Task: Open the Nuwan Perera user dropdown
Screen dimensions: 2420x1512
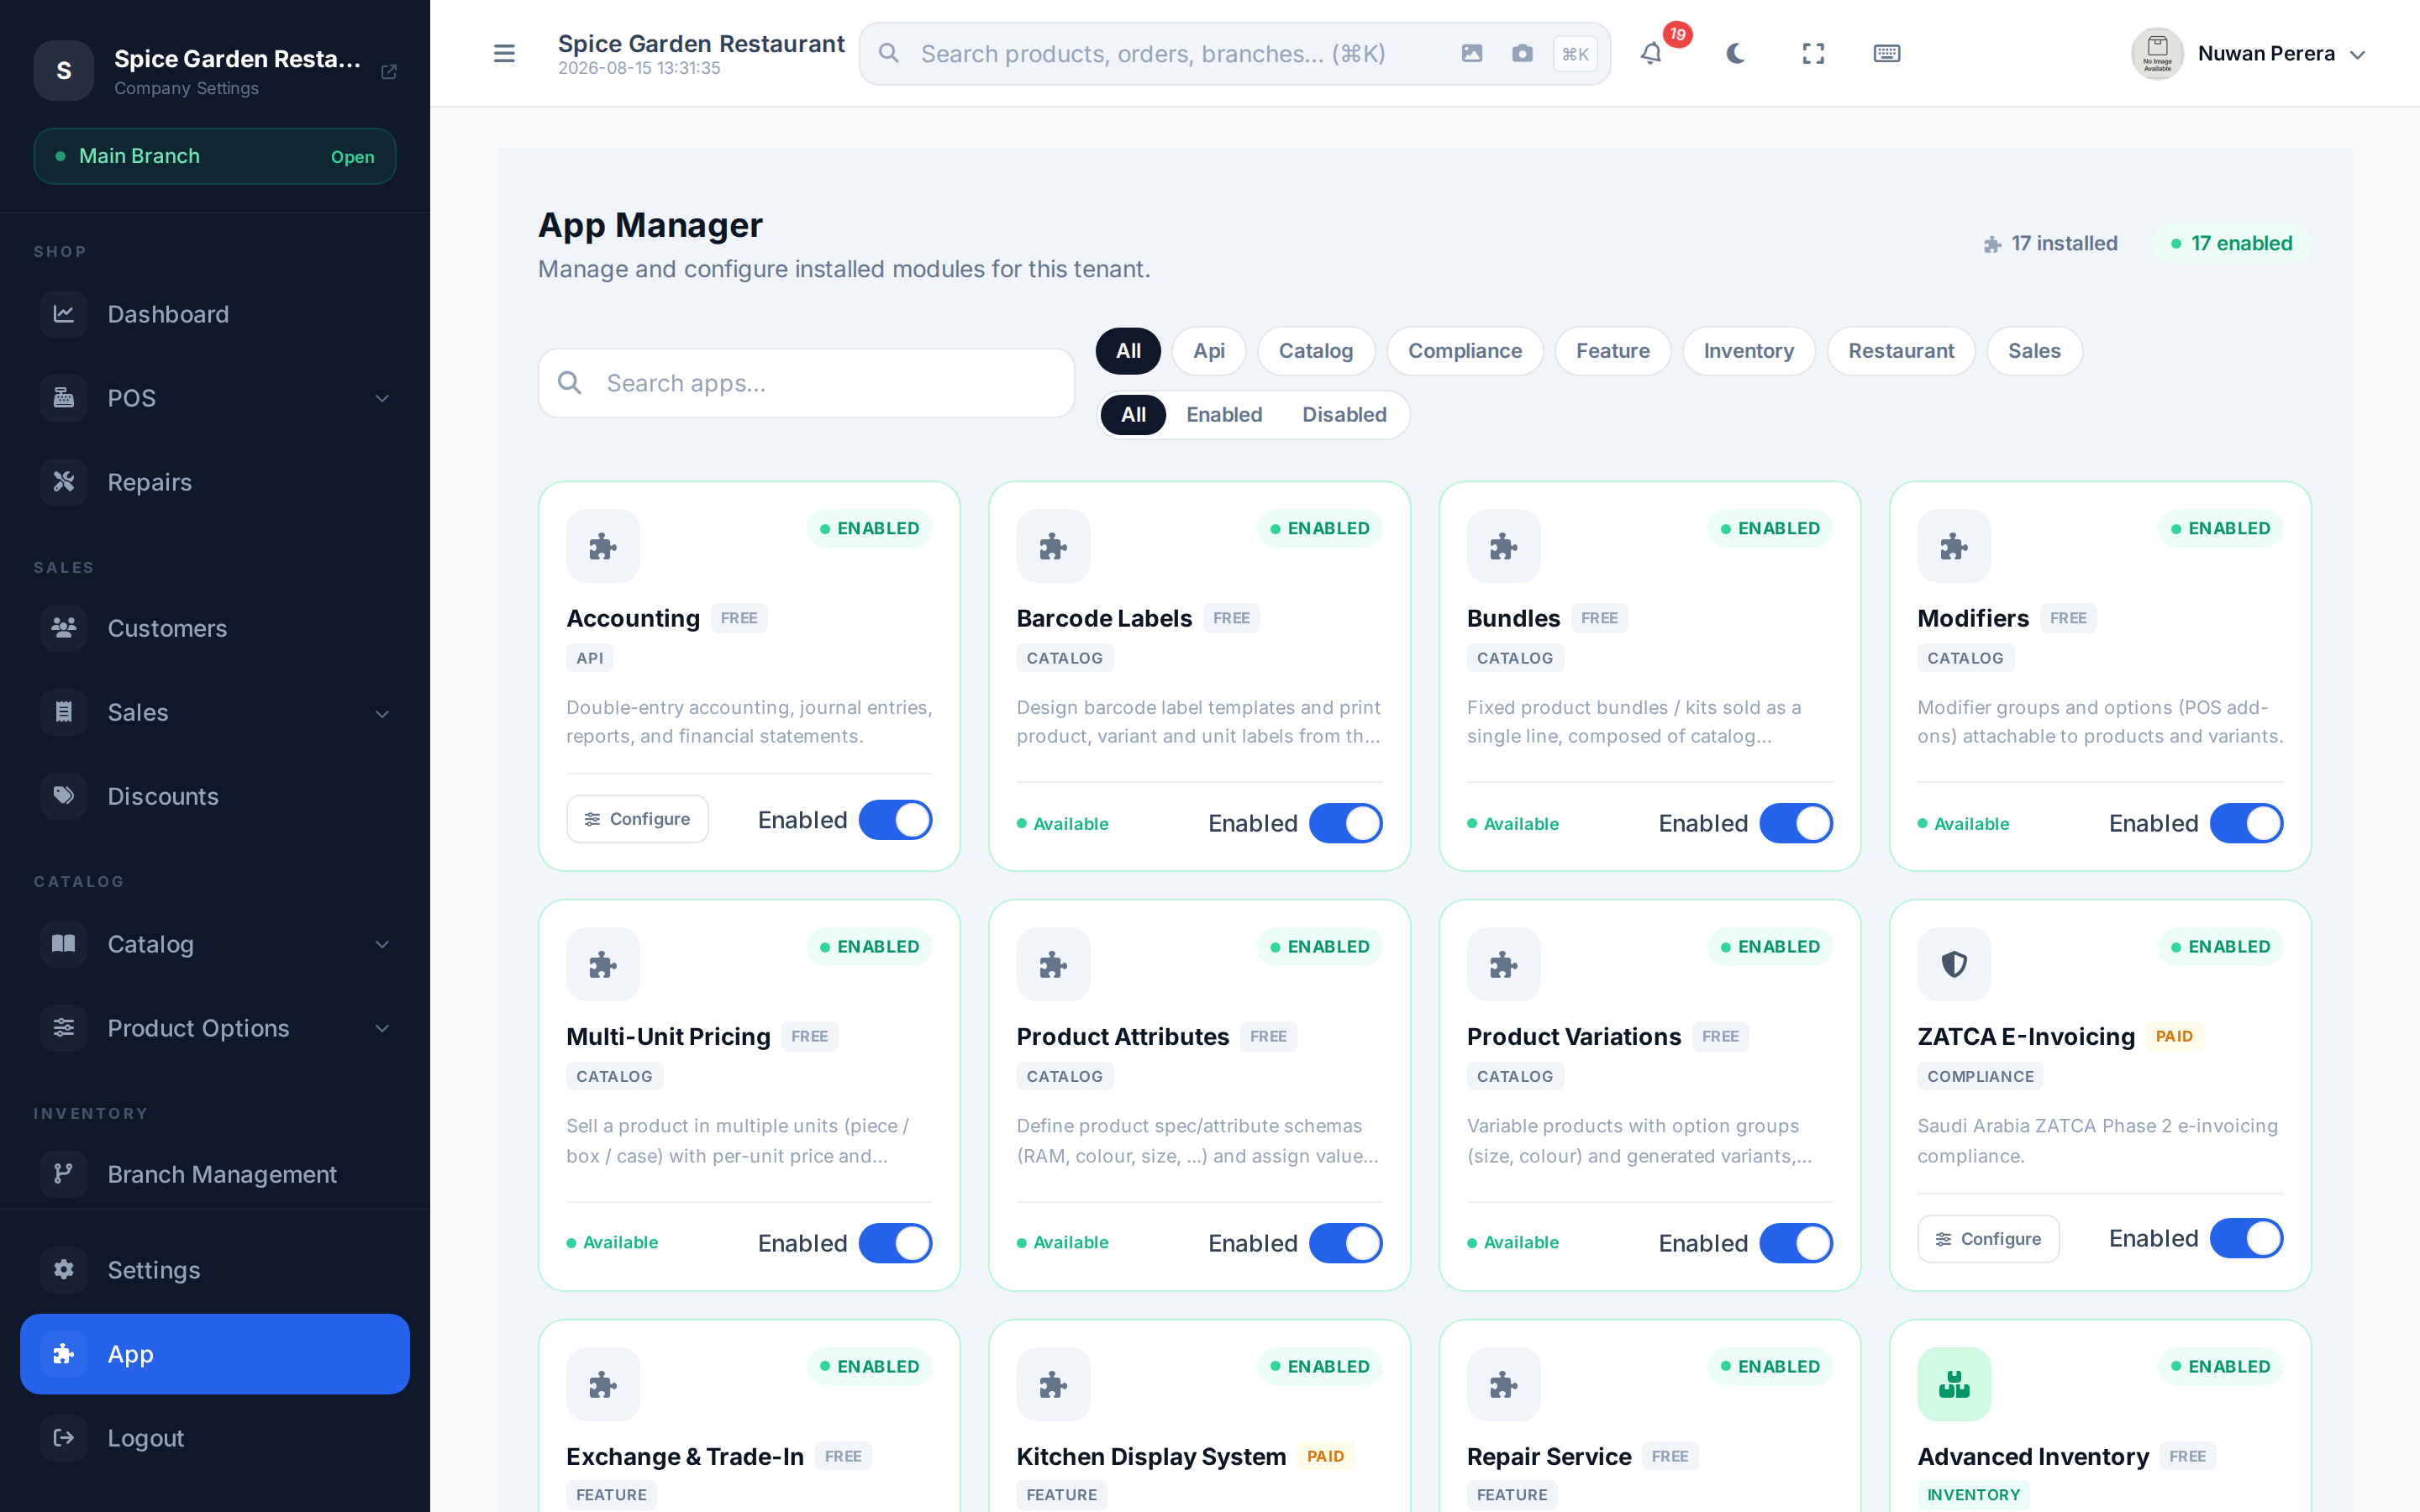Action: tap(2248, 53)
